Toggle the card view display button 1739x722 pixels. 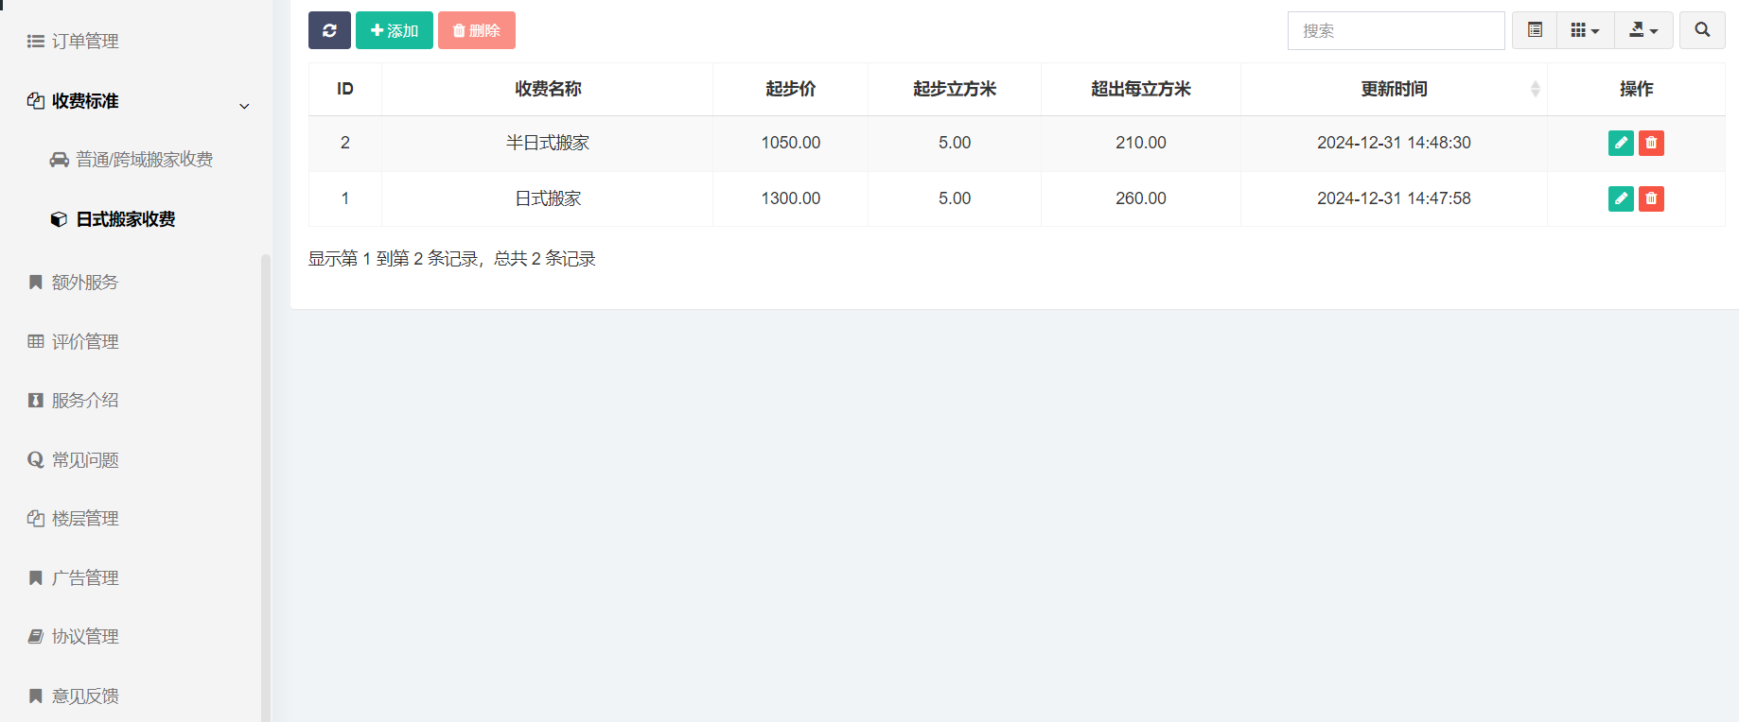pyautogui.click(x=1535, y=30)
